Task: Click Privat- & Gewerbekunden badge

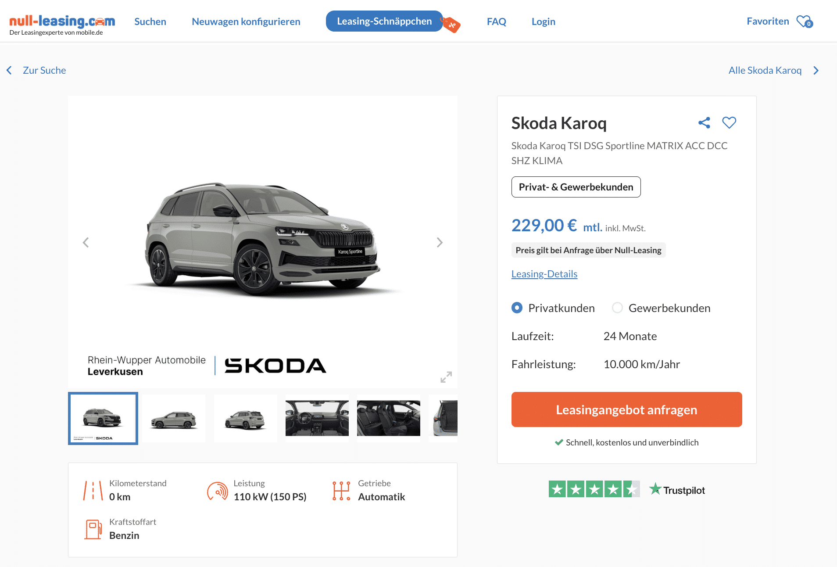Action: coord(576,187)
